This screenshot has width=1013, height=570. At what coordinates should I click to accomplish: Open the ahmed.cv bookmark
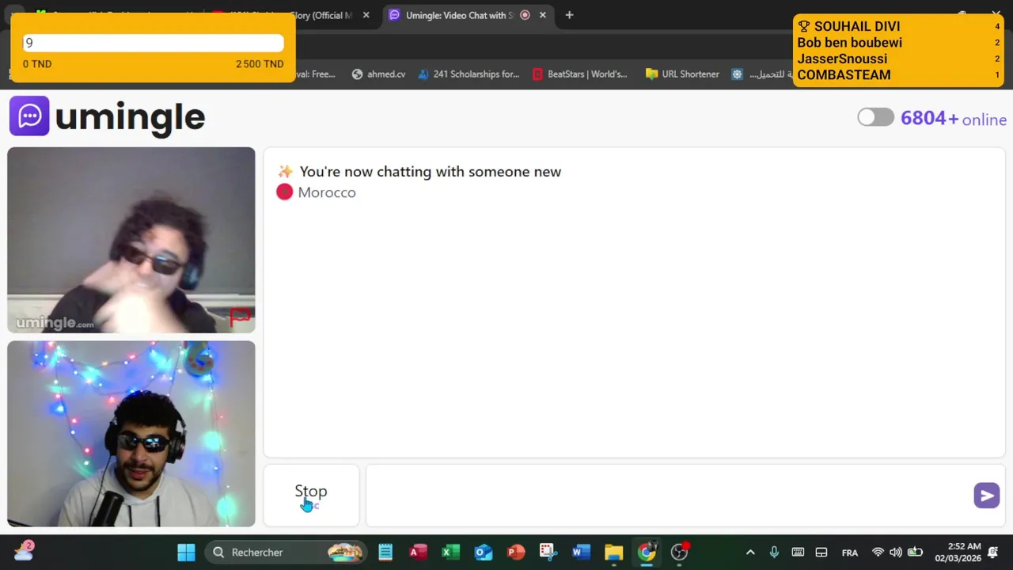(x=378, y=74)
